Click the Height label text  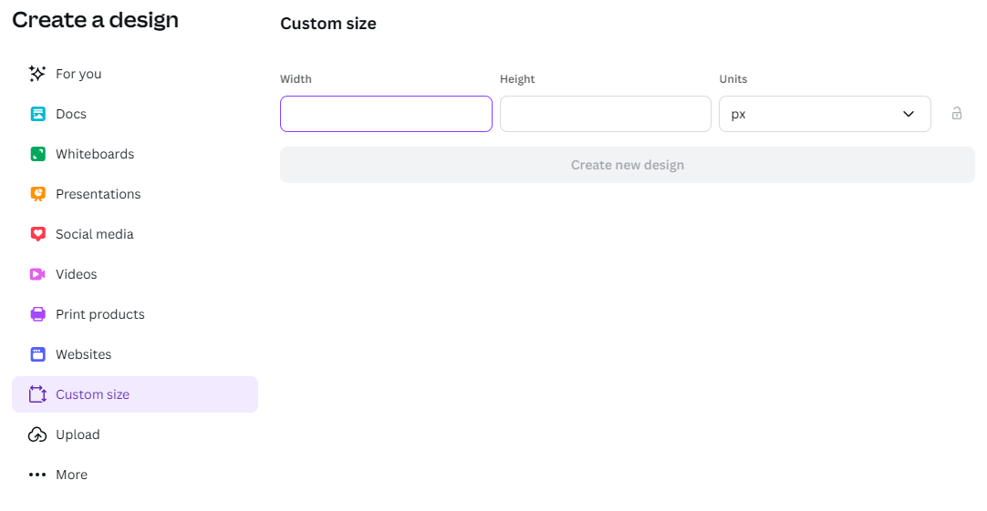(x=517, y=79)
